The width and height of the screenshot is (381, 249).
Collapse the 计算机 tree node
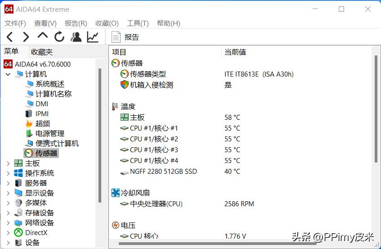pos(8,74)
